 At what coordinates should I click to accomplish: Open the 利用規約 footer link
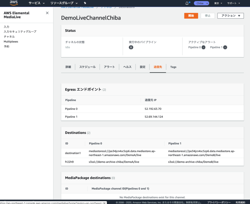(x=240, y=202)
